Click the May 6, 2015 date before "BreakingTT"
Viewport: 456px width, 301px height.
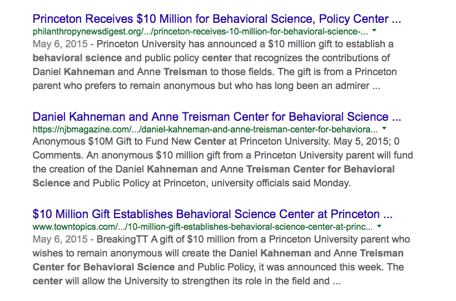60,239
